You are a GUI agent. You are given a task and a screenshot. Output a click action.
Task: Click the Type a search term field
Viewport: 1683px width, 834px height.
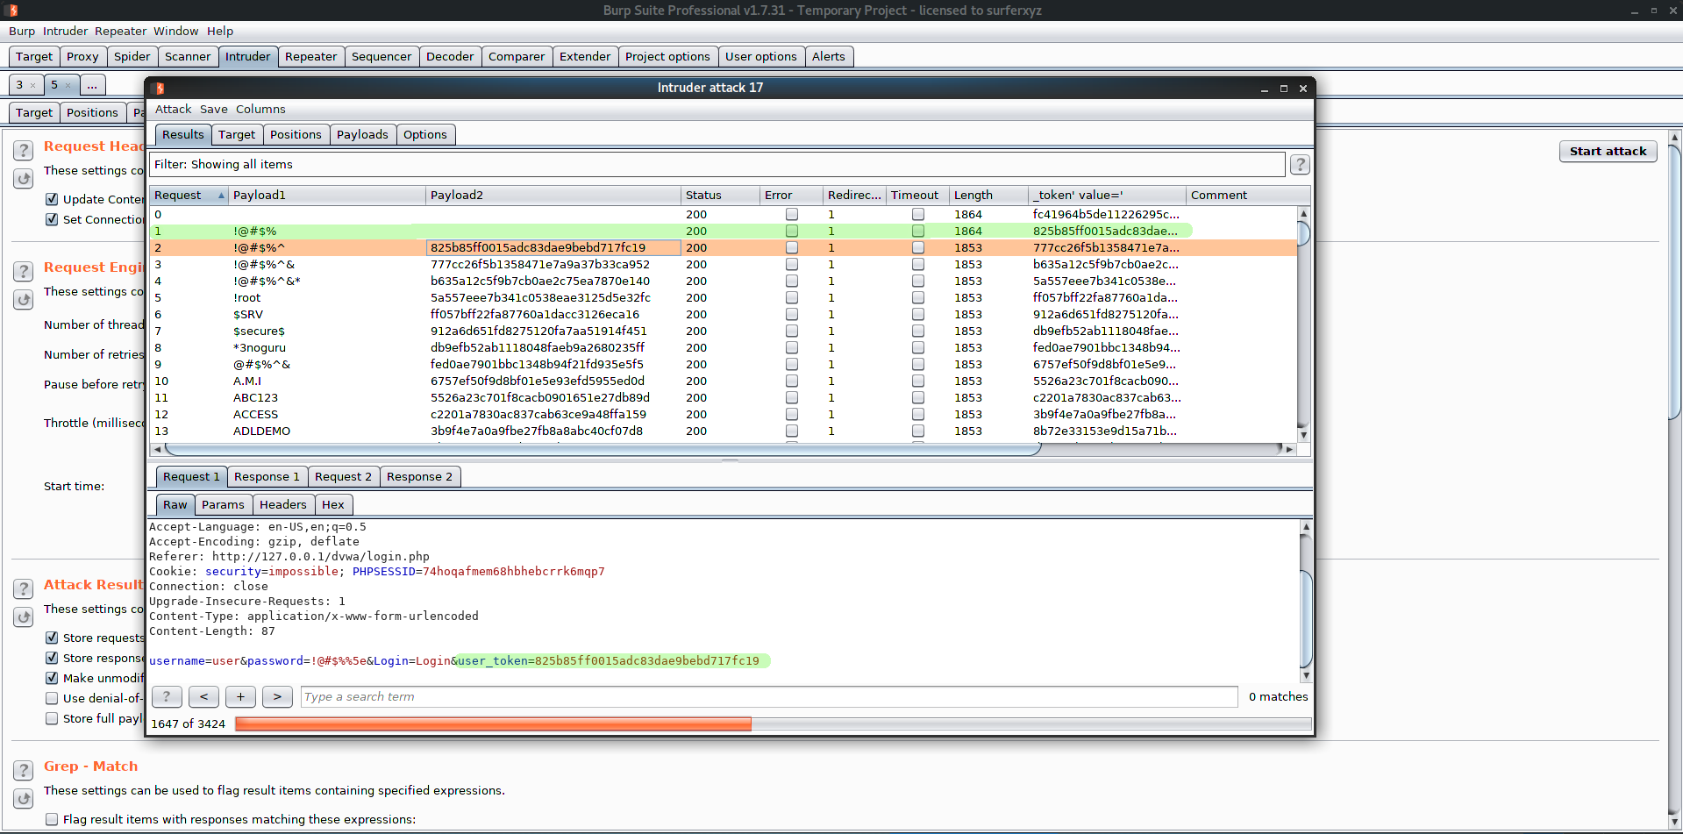point(768,696)
